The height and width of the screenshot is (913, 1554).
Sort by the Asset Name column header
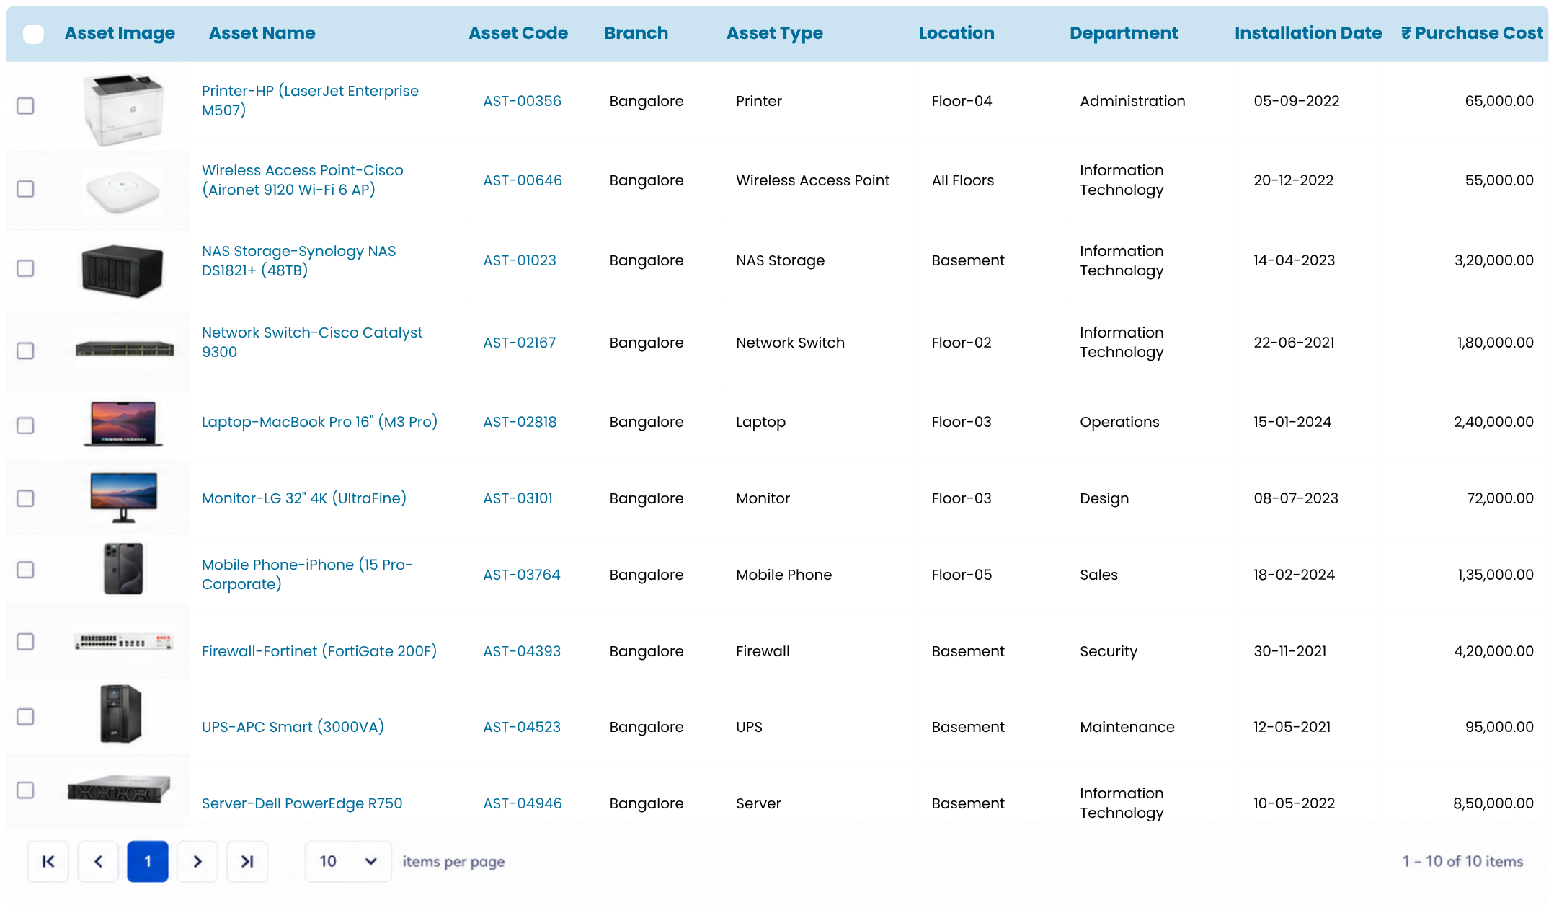click(x=262, y=33)
